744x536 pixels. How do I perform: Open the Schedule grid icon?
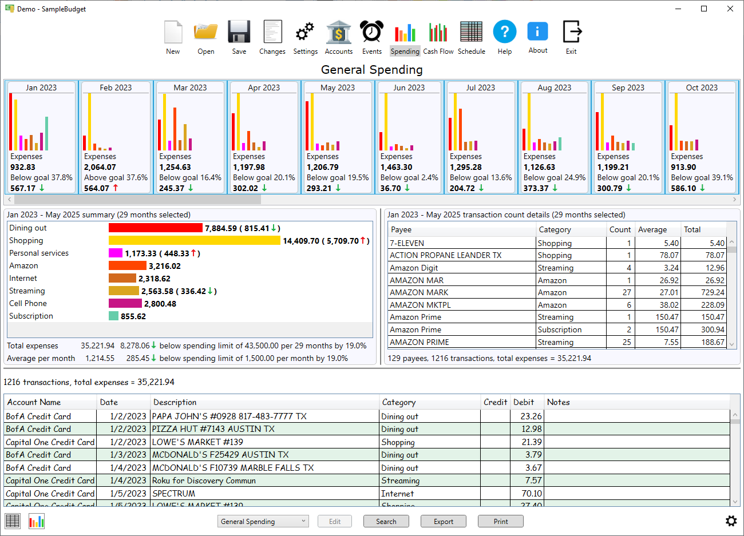(x=471, y=32)
